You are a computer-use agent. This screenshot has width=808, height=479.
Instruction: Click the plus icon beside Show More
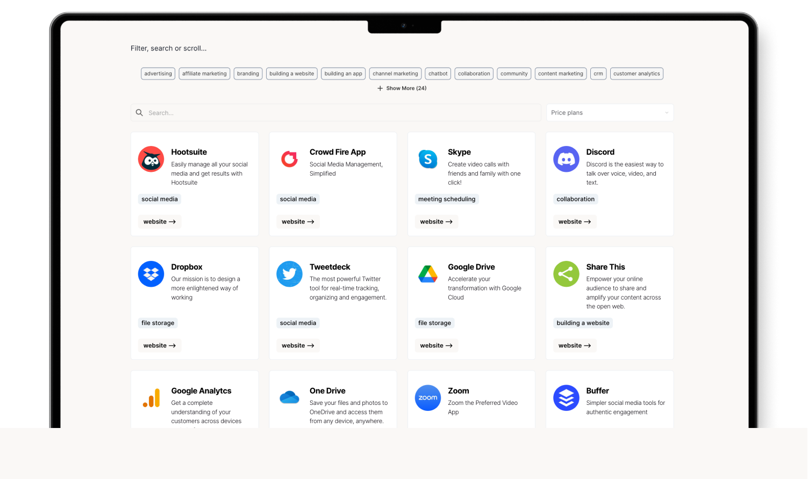click(380, 88)
